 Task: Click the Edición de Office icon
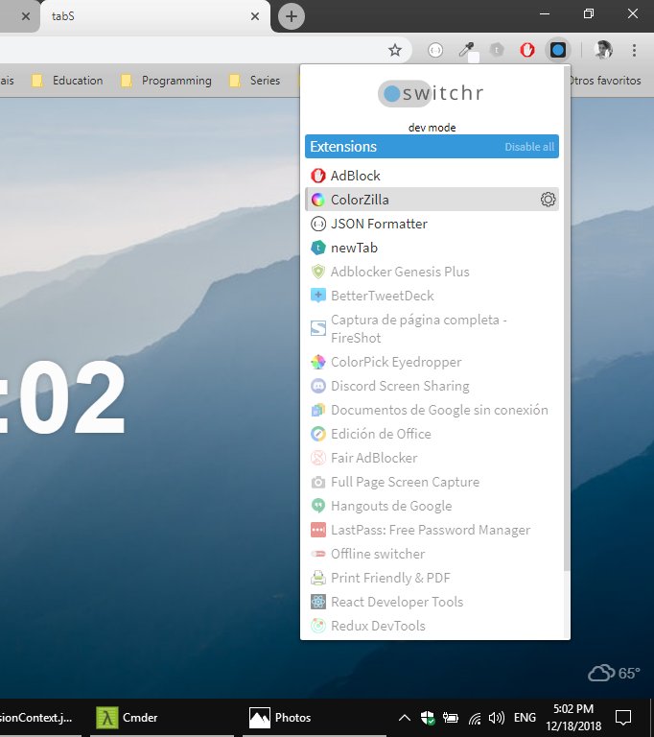click(318, 434)
